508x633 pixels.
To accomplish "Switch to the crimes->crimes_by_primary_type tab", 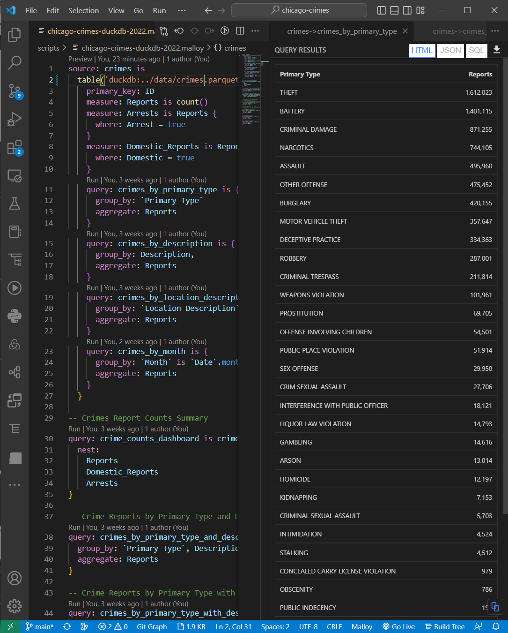I will [342, 31].
